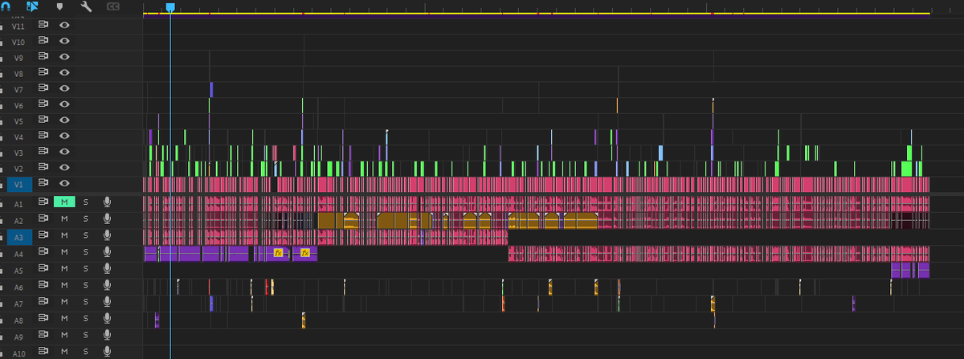Hide track V7 with eye icon
Viewport: 964px width, 359px height.
(64, 88)
